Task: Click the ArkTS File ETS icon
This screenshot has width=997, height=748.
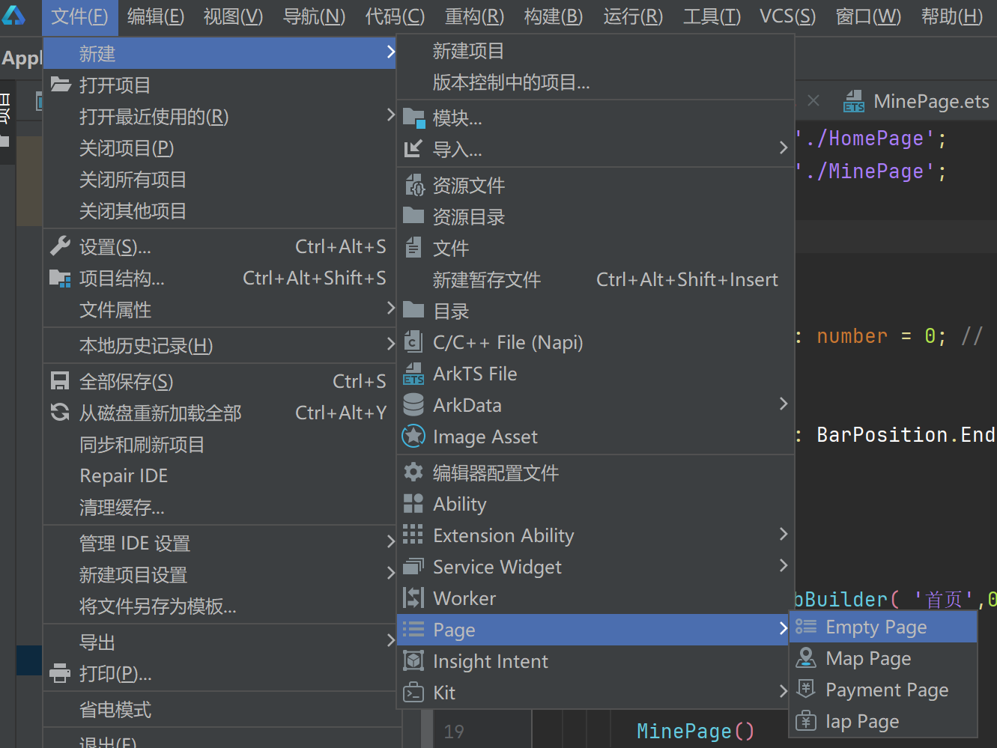Action: tap(413, 373)
